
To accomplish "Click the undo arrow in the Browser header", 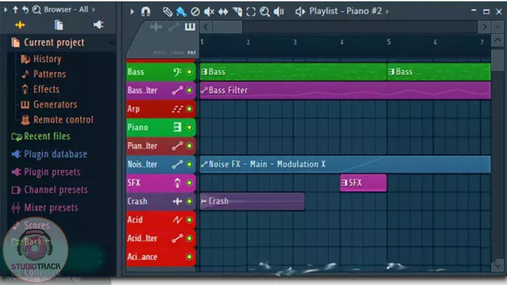I will click(x=25, y=9).
